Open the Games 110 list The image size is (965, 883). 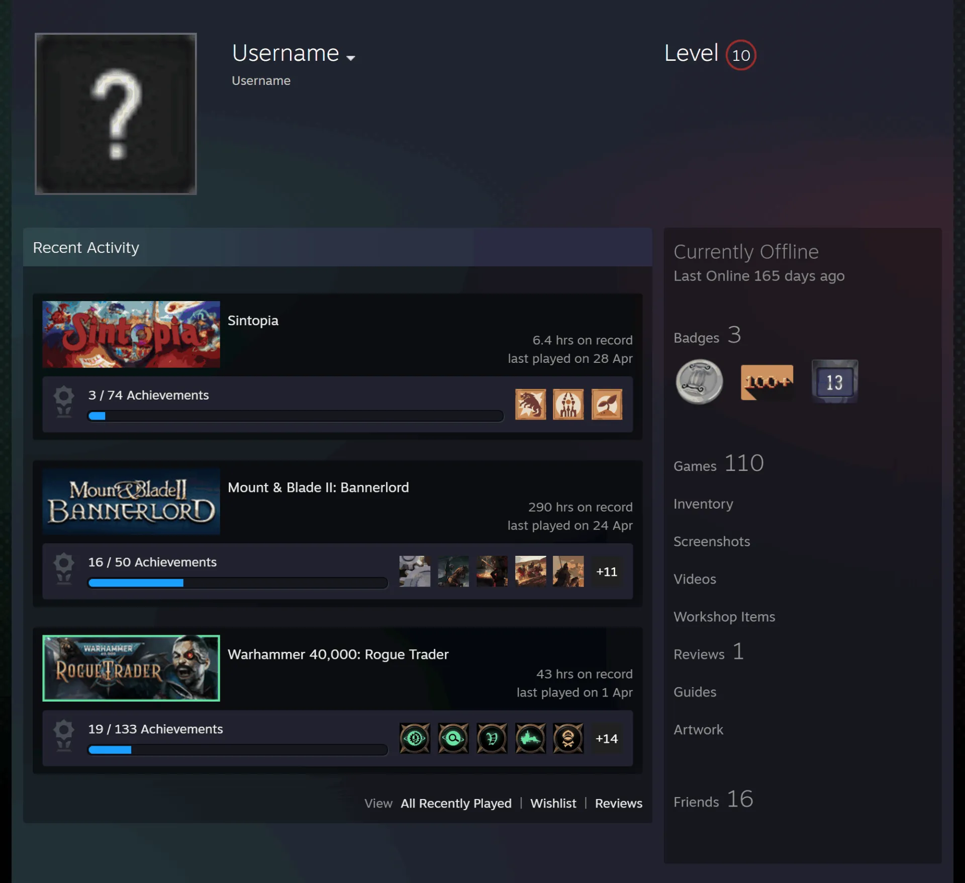(x=719, y=463)
